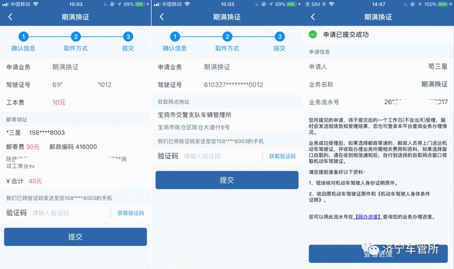Select address 宝鸡市陈仓区陈仓大道付6号
The height and width of the screenshot is (269, 454).
click(x=194, y=127)
